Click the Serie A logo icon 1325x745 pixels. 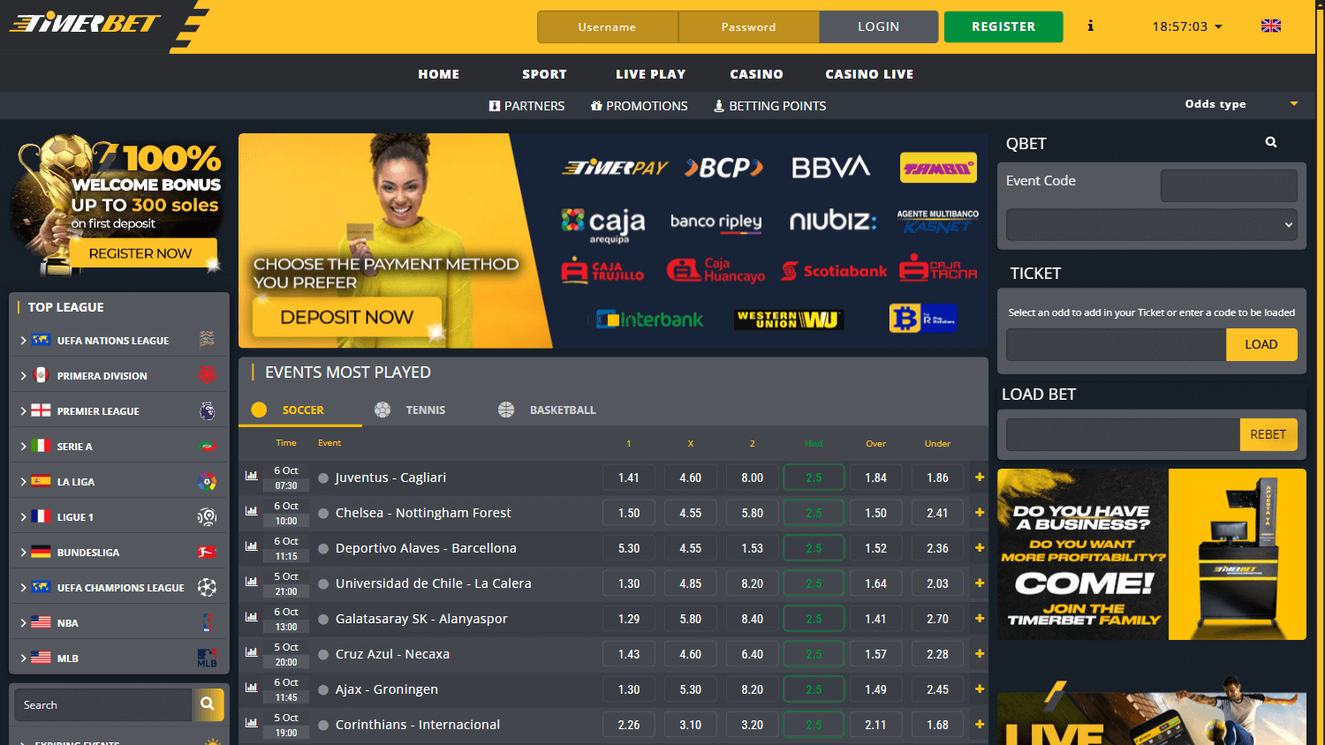(207, 446)
